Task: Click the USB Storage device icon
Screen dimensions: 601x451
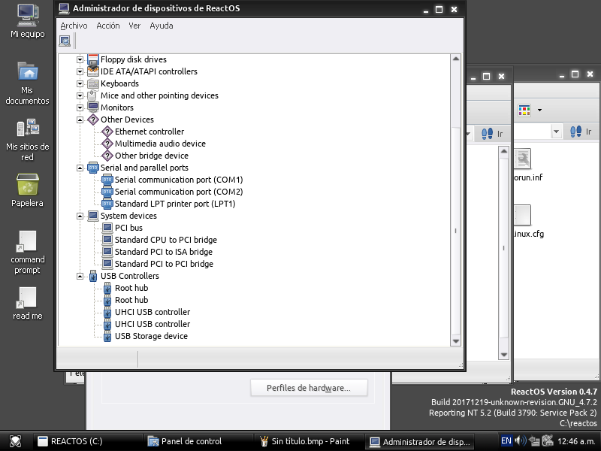Action: point(107,336)
